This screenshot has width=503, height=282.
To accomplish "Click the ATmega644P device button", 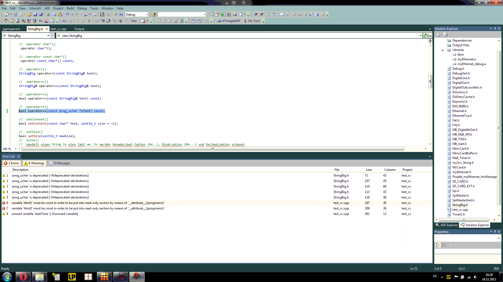I will [x=228, y=21].
